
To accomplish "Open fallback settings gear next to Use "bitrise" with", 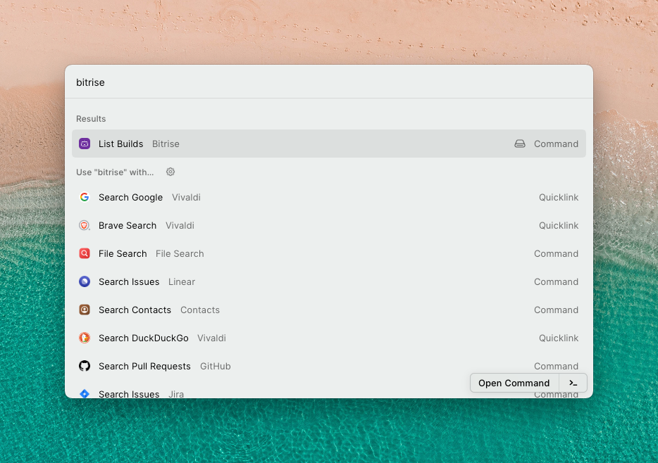I will pyautogui.click(x=170, y=172).
